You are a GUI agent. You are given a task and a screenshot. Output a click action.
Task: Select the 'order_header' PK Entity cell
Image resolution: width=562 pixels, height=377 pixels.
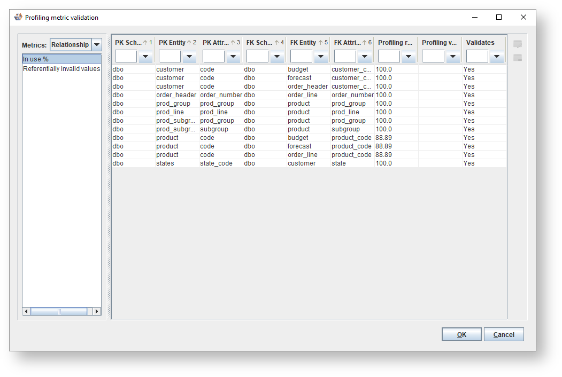coord(177,95)
